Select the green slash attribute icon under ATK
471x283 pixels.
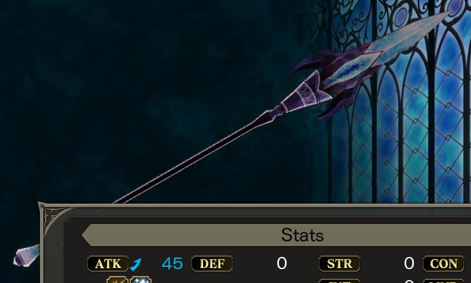117,280
